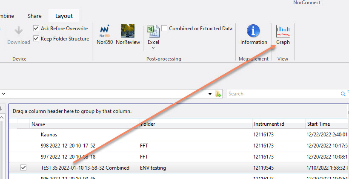Image resolution: width=349 pixels, height=179 pixels.
Task: Select the Layout tab
Action: pos(64,16)
